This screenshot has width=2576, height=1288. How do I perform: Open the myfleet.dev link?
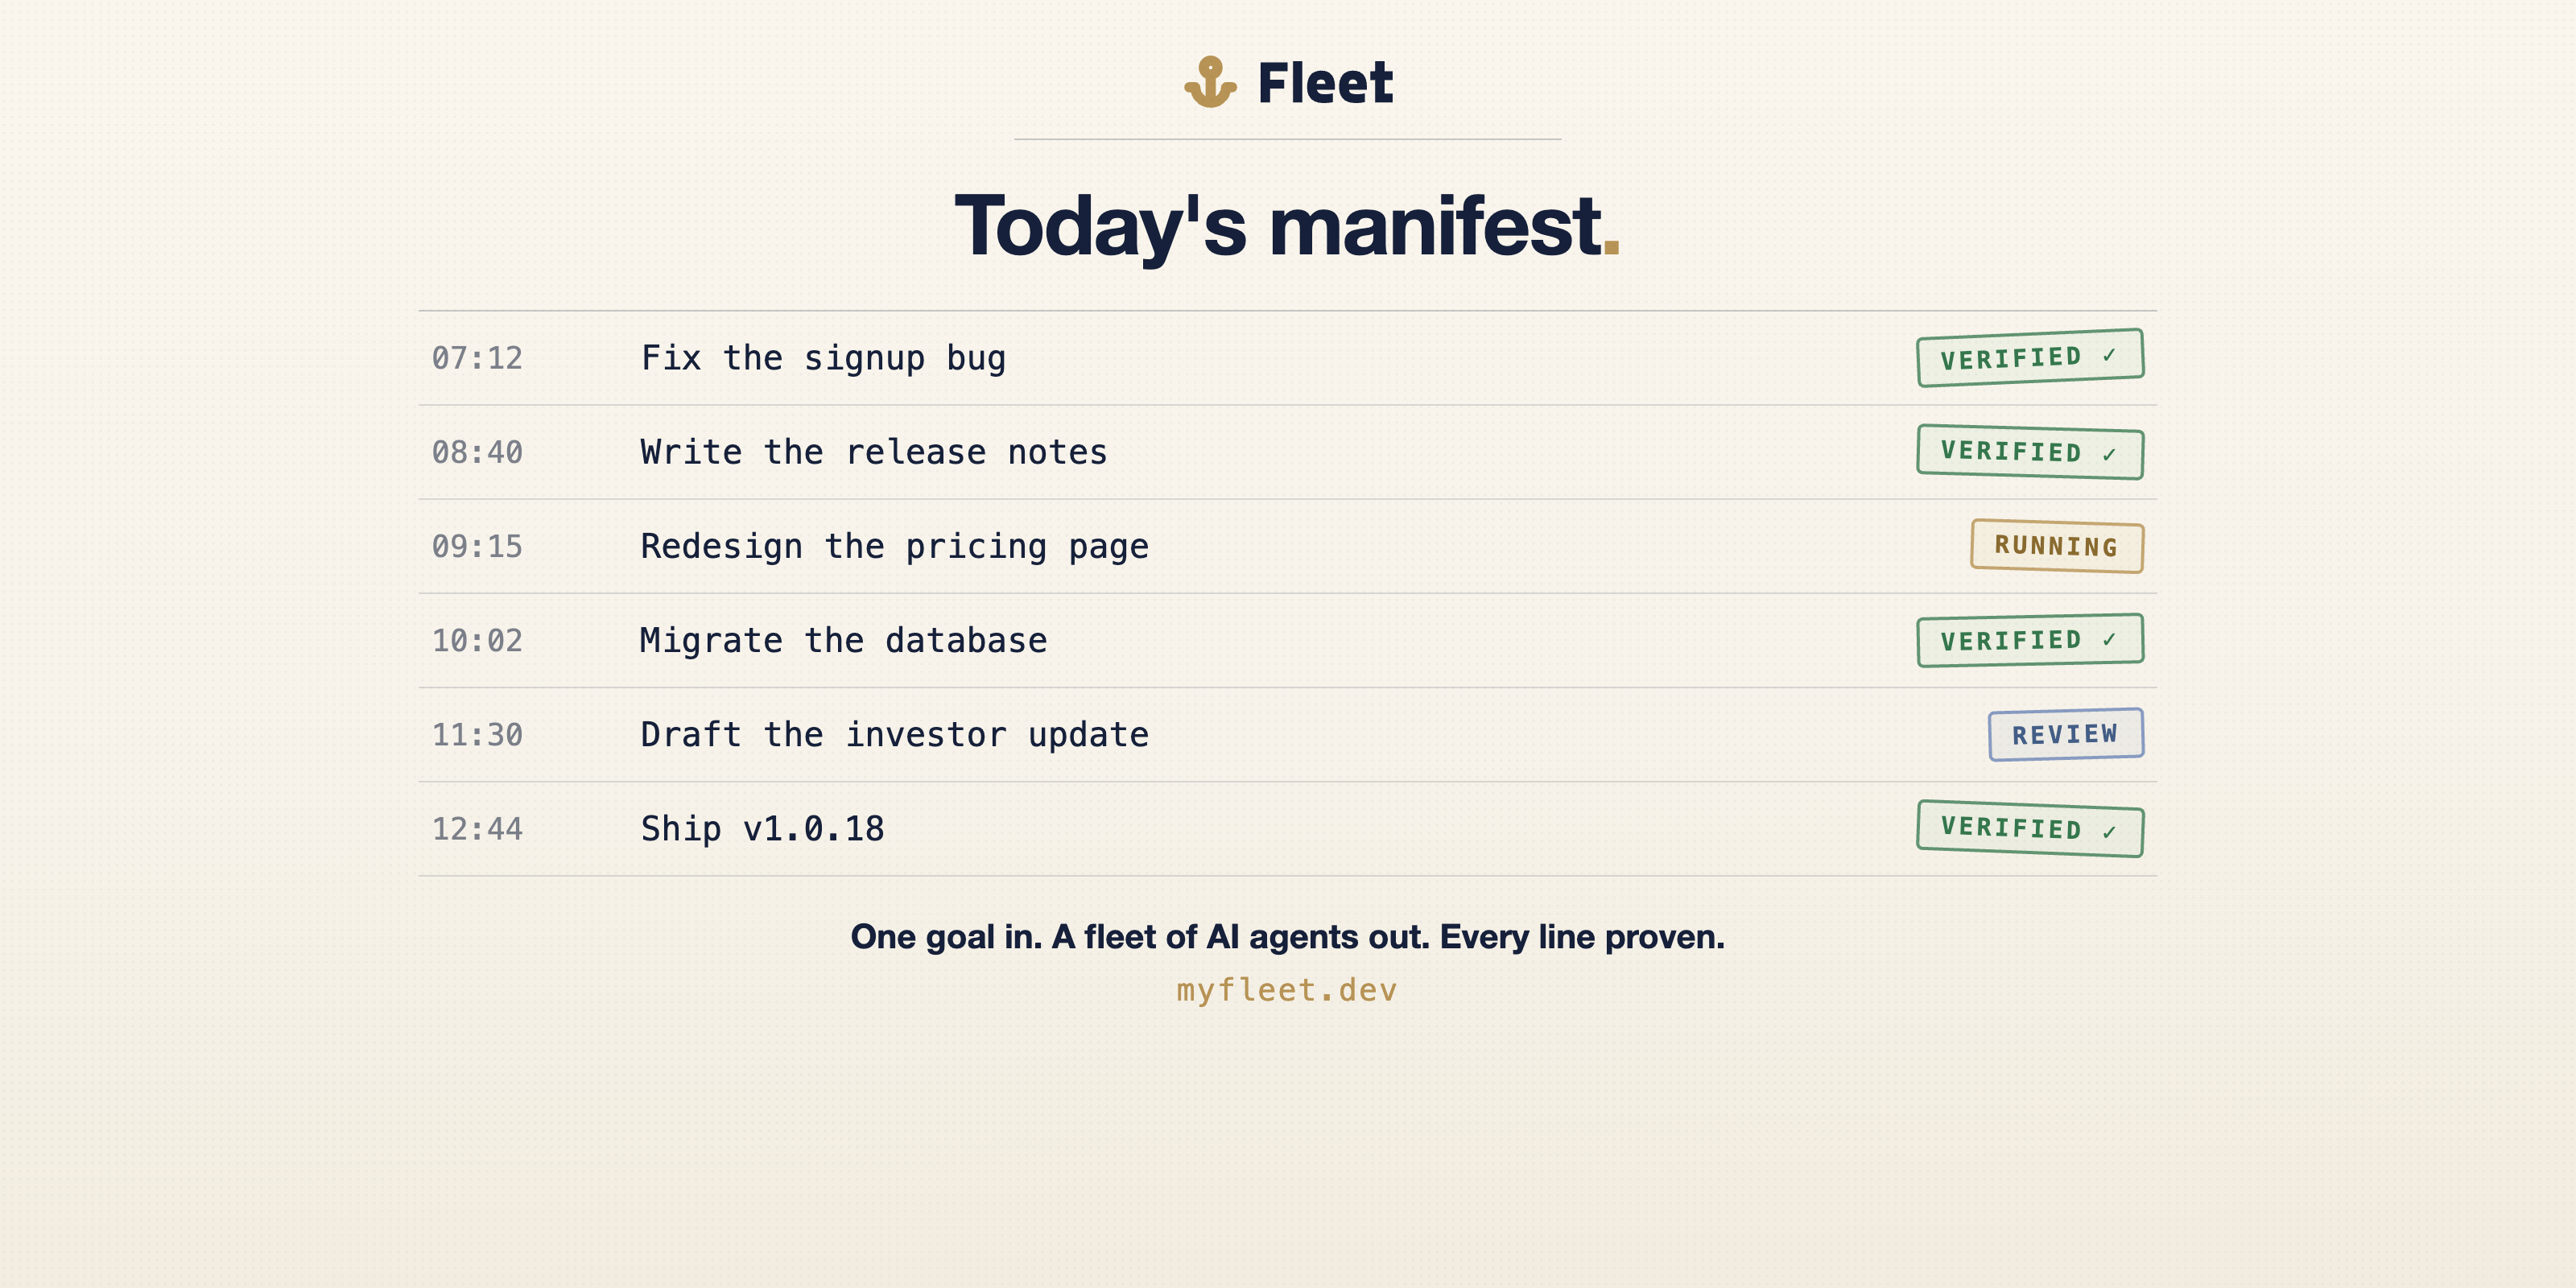(1287, 990)
